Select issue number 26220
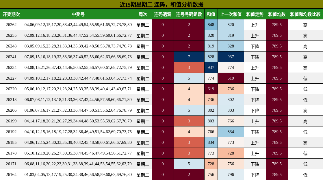323x180 pixels. [x=11, y=89]
